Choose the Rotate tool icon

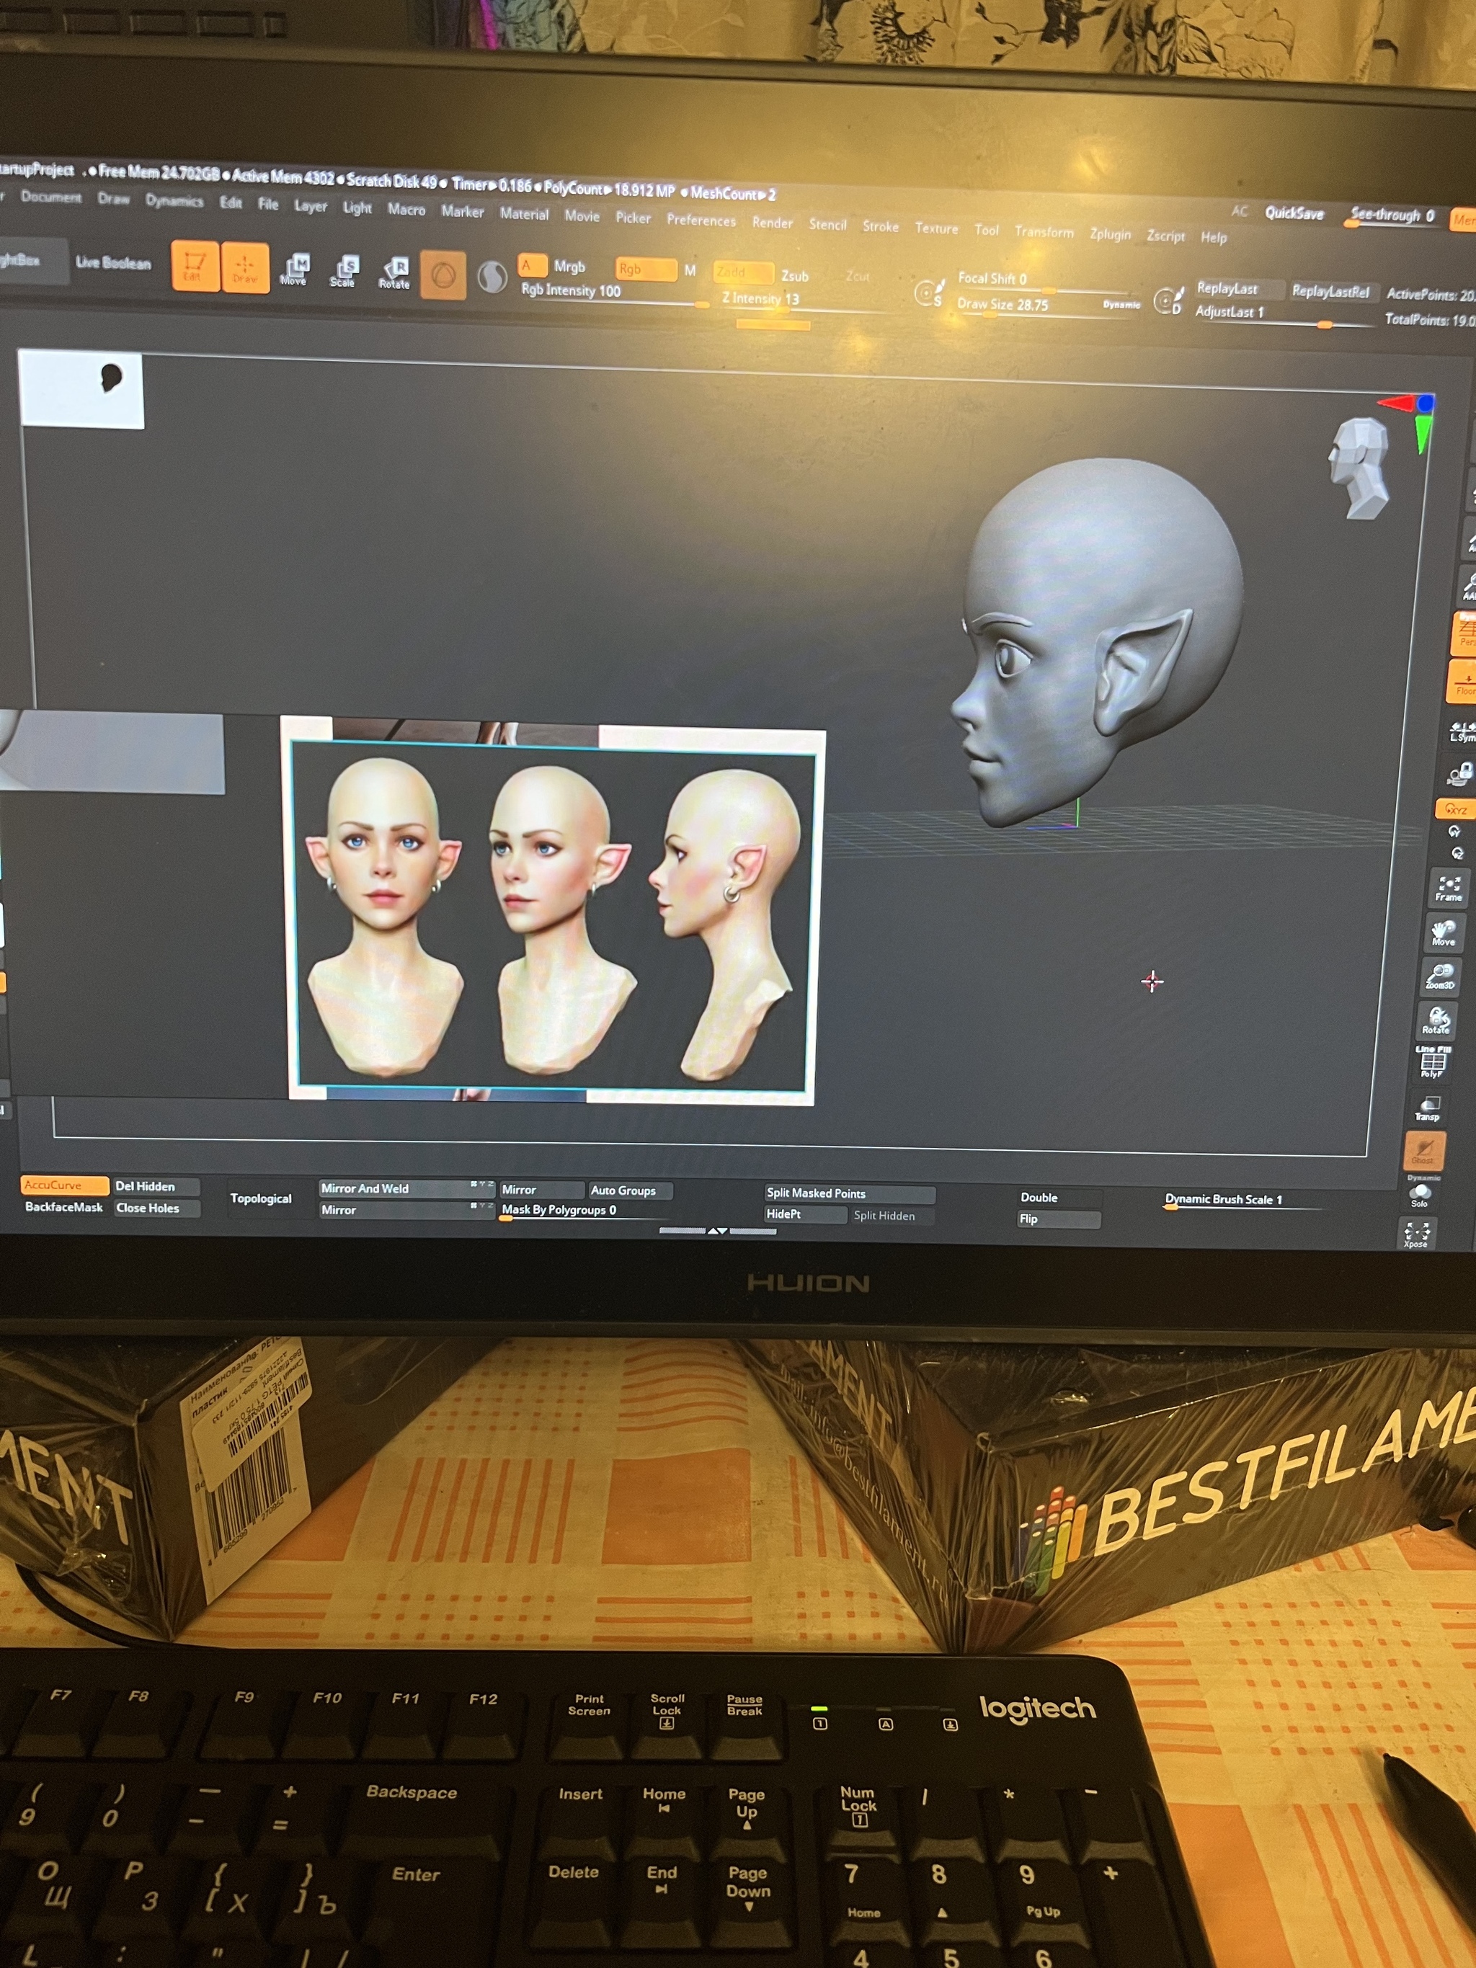394,272
